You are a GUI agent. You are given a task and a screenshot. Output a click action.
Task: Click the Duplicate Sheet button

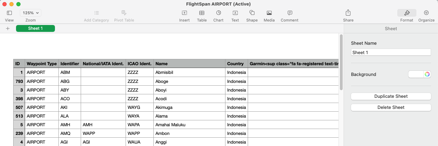(x=391, y=96)
